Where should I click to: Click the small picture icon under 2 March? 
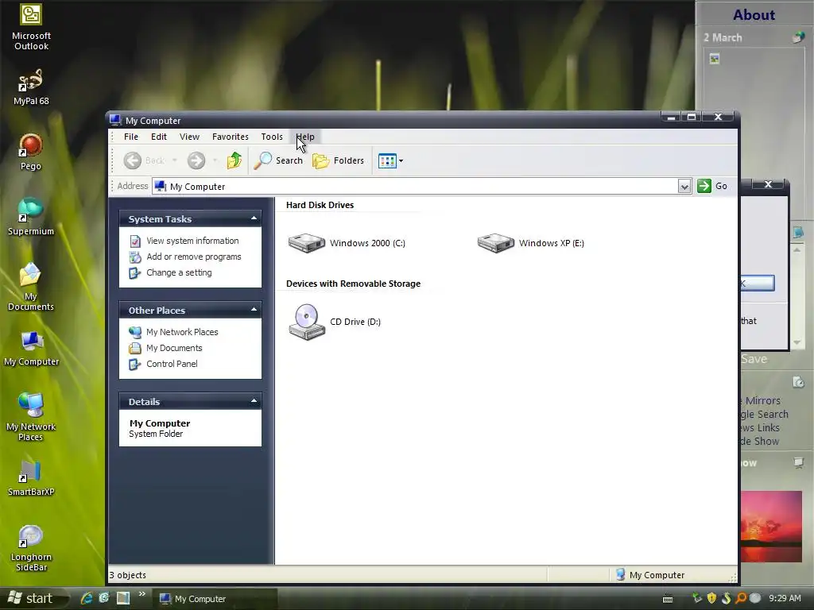(x=715, y=59)
